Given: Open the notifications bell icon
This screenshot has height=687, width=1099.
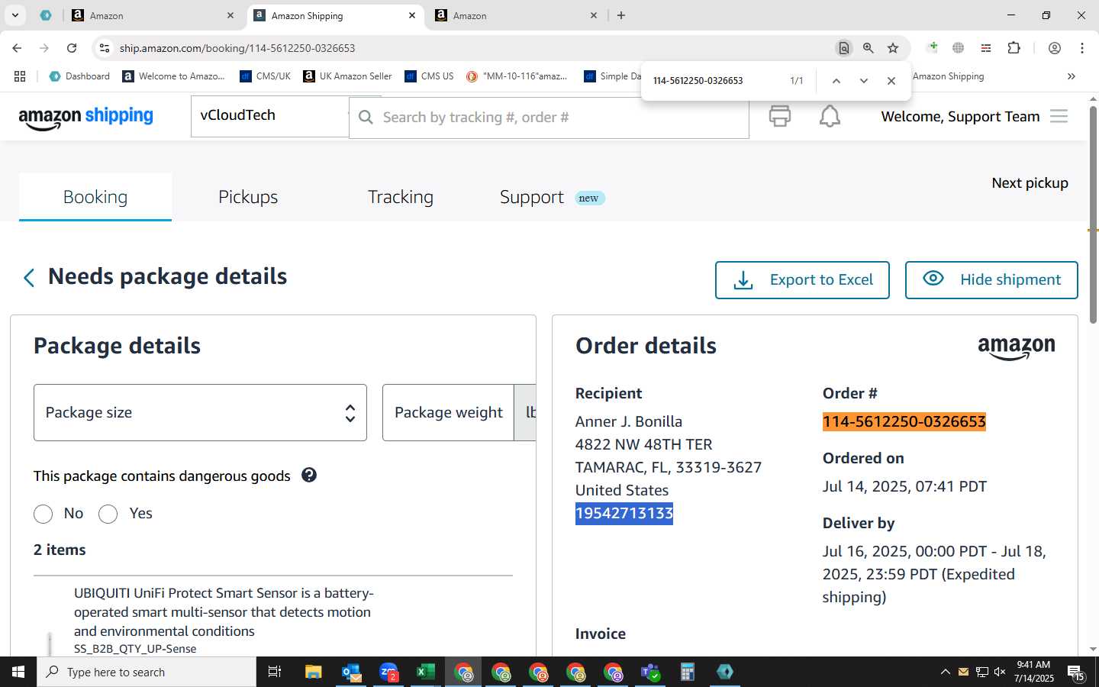Looking at the screenshot, I should [x=830, y=116].
